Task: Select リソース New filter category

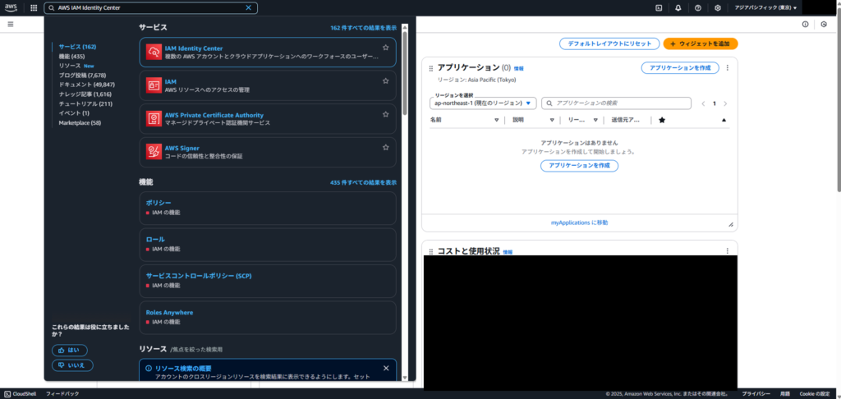Action: pyautogui.click(x=76, y=66)
